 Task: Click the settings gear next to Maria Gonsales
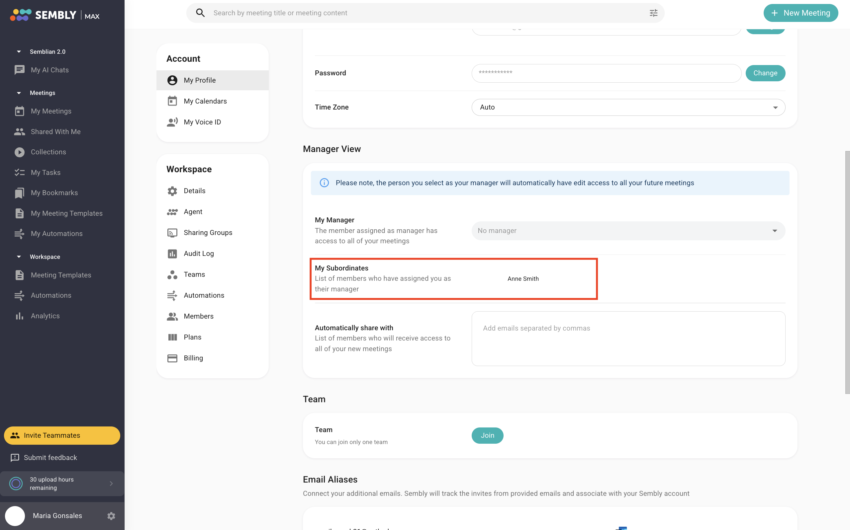tap(111, 516)
